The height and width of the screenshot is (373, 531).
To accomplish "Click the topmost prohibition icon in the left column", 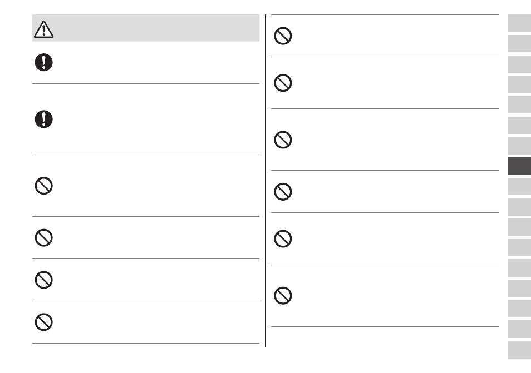I will [x=43, y=186].
